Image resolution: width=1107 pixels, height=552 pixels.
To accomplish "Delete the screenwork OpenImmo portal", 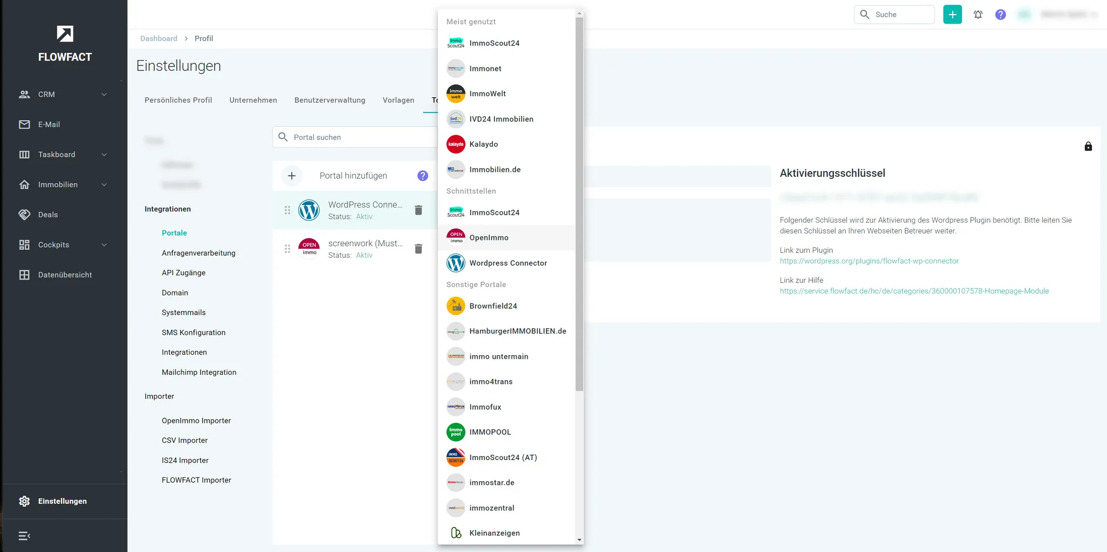I will [418, 249].
